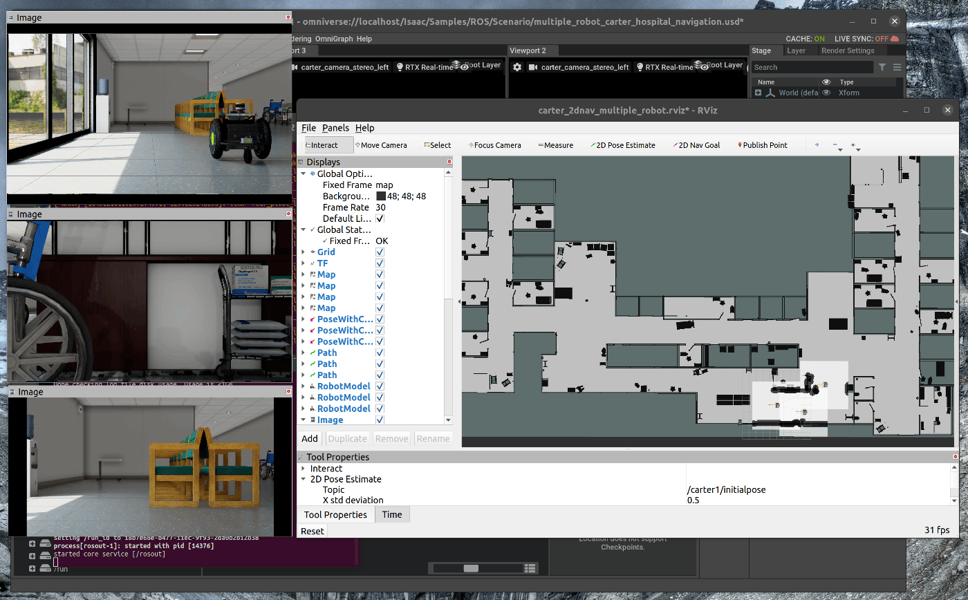Pick the Measure tool
Screen dimensions: 968x600
[x=555, y=145]
